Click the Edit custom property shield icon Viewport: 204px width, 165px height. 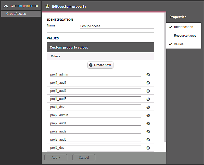[x=47, y=6]
